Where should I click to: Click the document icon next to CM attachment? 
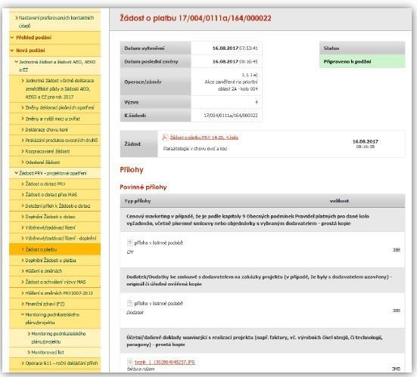[129, 243]
